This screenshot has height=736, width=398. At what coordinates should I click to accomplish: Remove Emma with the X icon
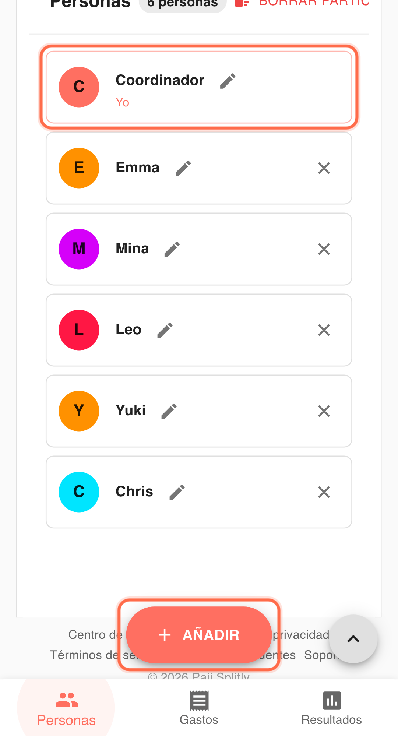tap(324, 168)
